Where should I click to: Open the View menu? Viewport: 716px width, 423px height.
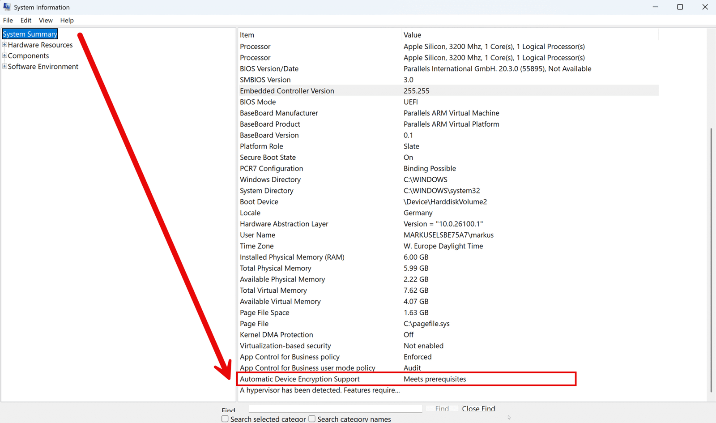[45, 20]
